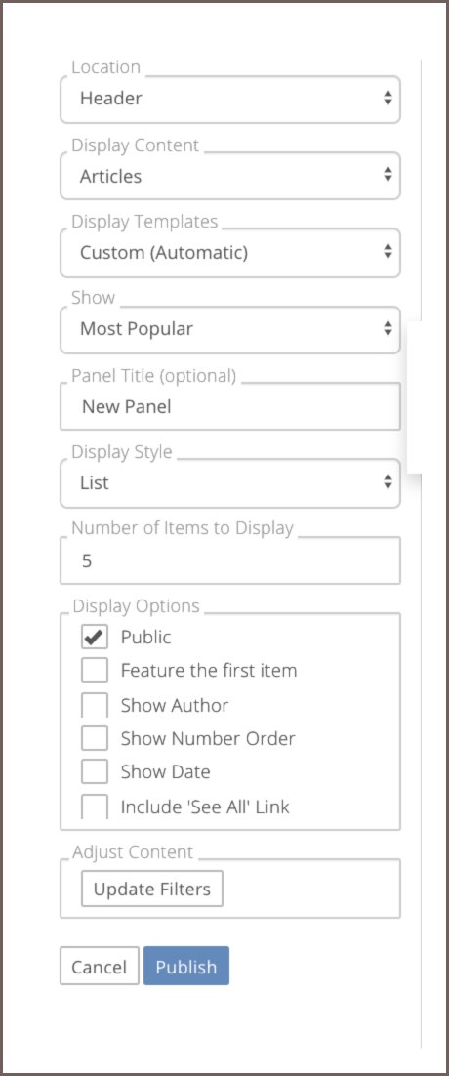This screenshot has height=1076, width=449.
Task: Open the Display Style dropdown showing List
Action: pos(229,483)
